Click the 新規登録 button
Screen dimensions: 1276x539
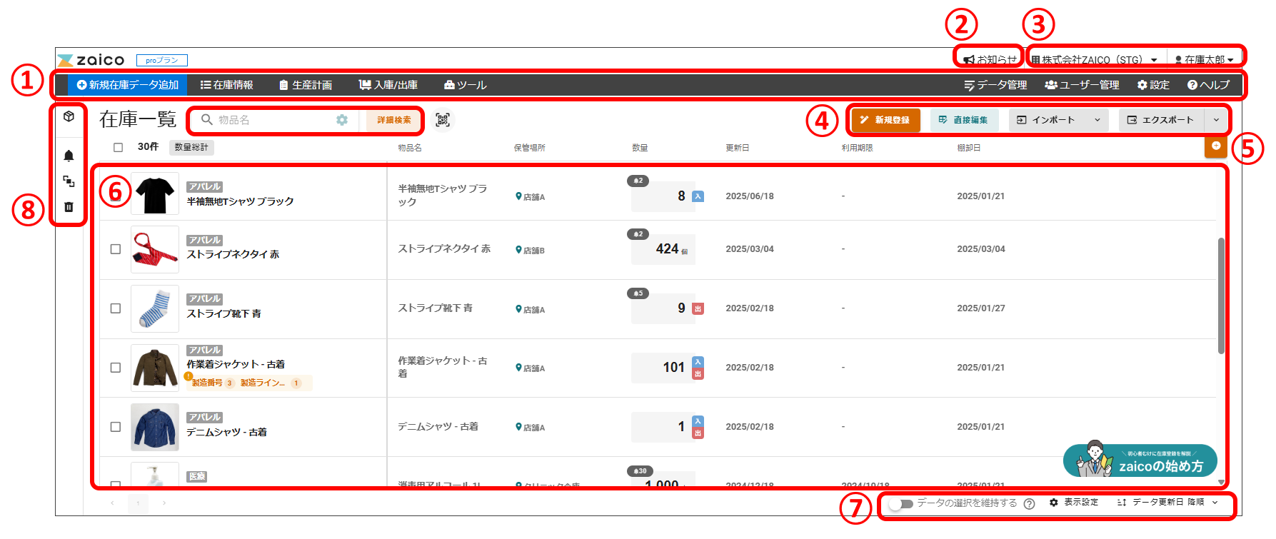[x=885, y=120]
